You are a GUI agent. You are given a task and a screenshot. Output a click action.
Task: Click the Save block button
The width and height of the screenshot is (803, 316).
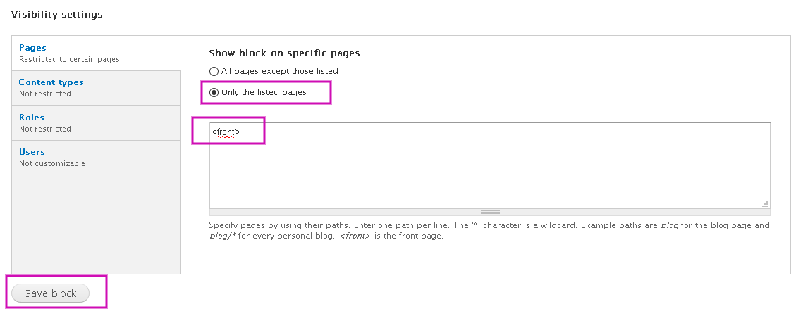[50, 293]
